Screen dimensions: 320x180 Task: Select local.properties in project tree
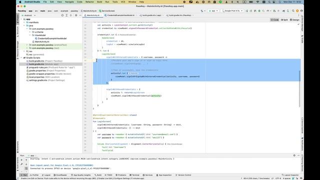[x=36, y=77]
